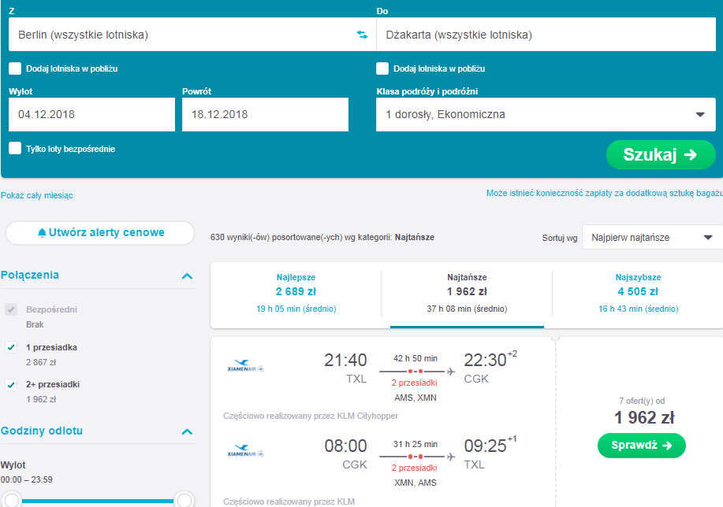Enable nearby airports for Berlin origin
723x507 pixels.
15,68
